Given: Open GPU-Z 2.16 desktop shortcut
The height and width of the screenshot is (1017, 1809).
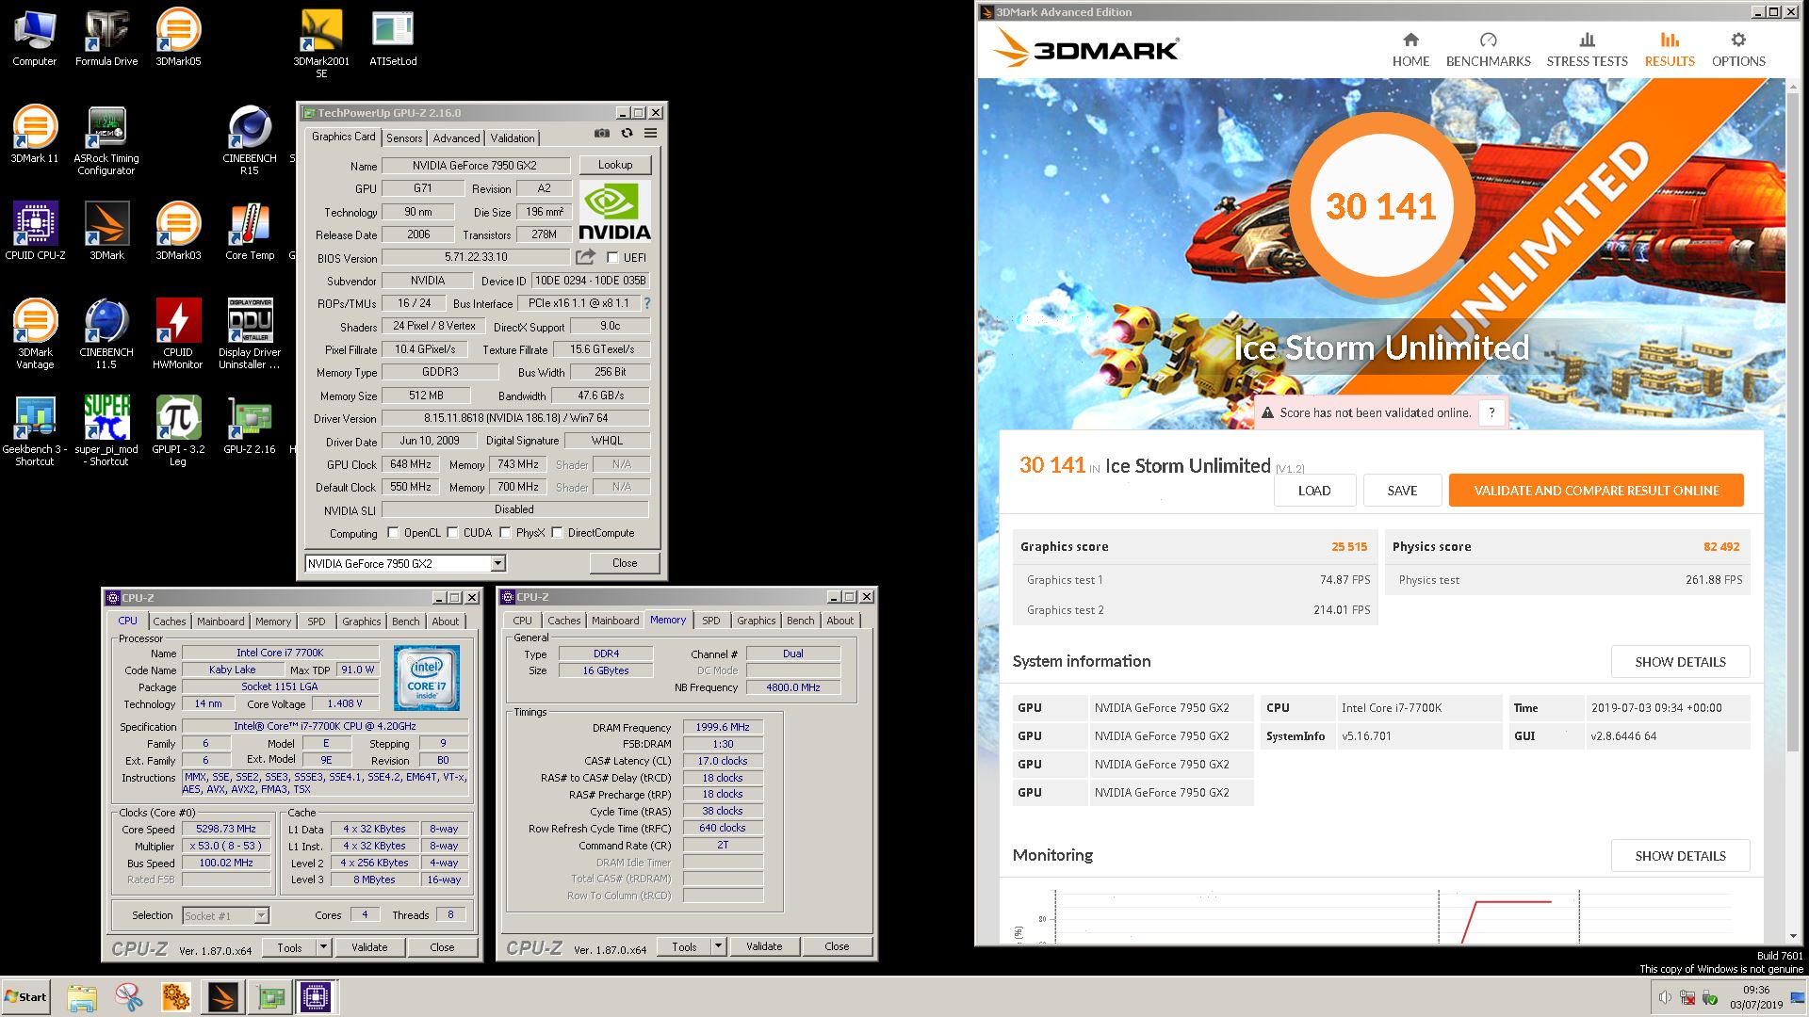Looking at the screenshot, I should (250, 425).
